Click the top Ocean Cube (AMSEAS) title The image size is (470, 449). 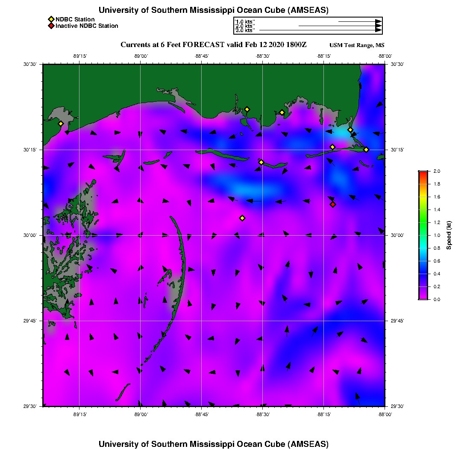tap(213, 10)
